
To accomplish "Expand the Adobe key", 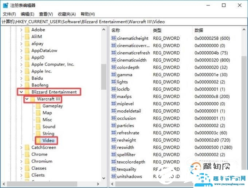I will [x=21, y=30].
